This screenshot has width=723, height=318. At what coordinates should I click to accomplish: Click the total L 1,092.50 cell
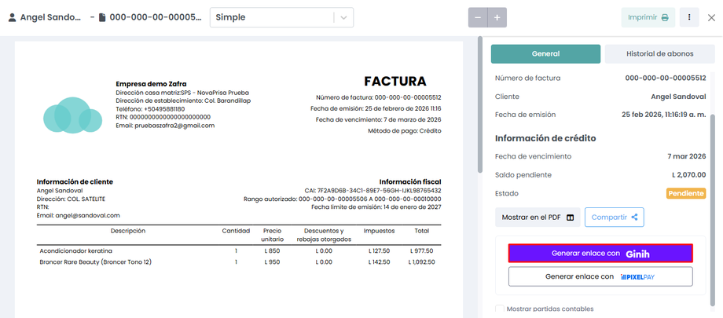(x=420, y=262)
